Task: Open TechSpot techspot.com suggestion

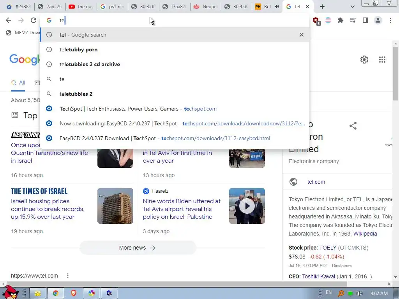Action: [x=175, y=109]
